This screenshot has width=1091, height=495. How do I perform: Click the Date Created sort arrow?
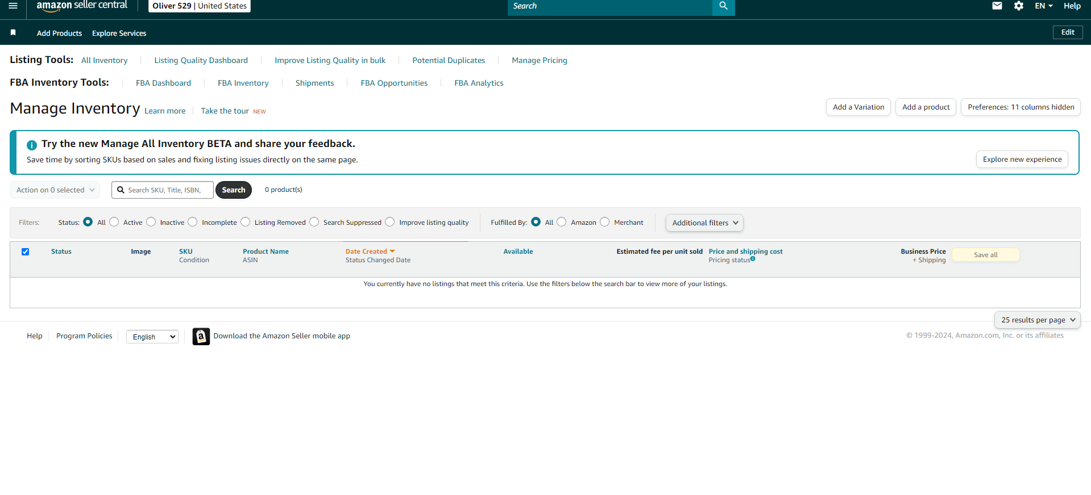coord(392,251)
